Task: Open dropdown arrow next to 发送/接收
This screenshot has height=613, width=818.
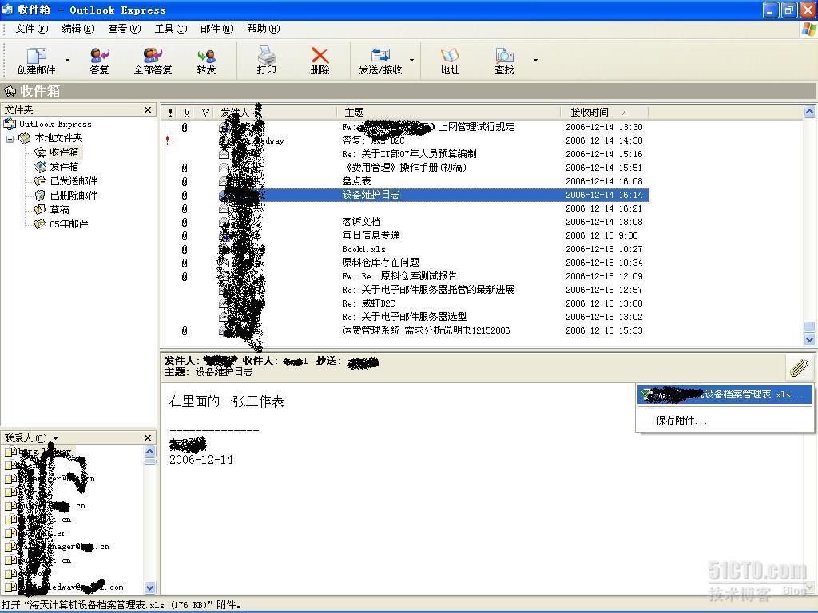Action: click(411, 61)
